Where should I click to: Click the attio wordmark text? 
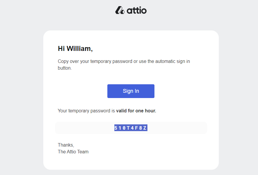pyautogui.click(x=137, y=11)
